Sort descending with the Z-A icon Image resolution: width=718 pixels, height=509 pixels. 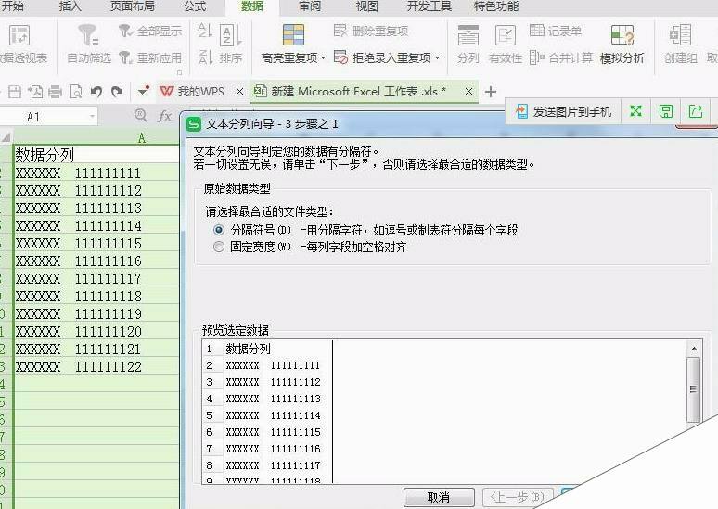(205, 57)
